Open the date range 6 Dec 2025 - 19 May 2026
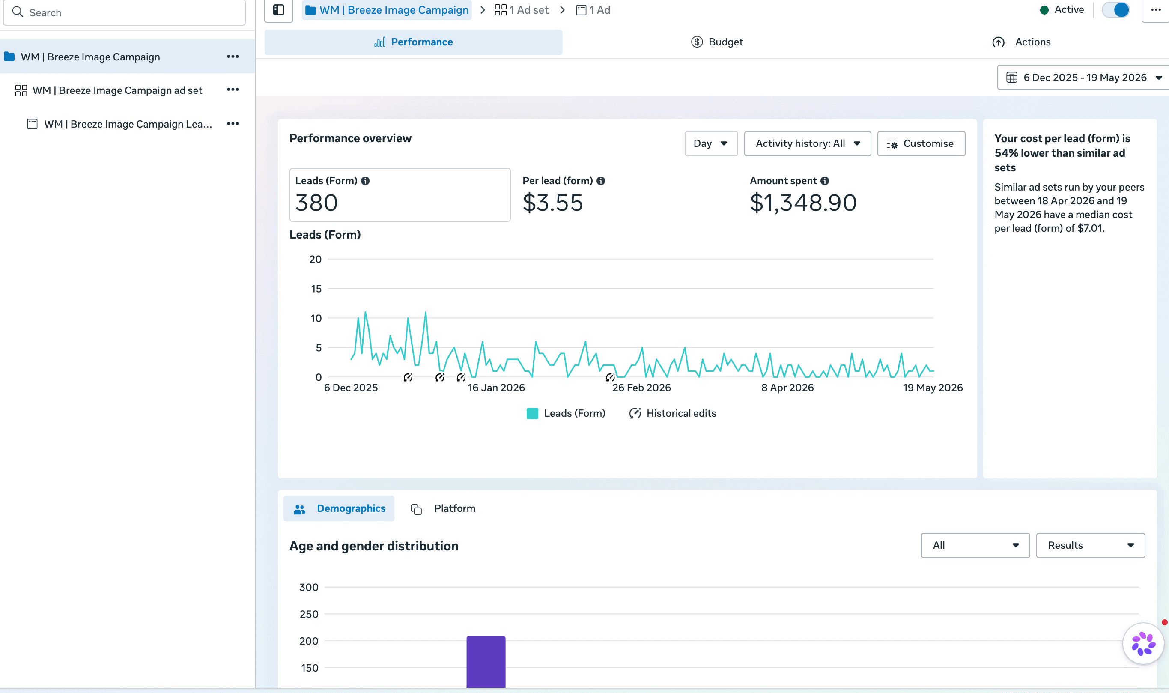The height and width of the screenshot is (693, 1169). [x=1083, y=78]
